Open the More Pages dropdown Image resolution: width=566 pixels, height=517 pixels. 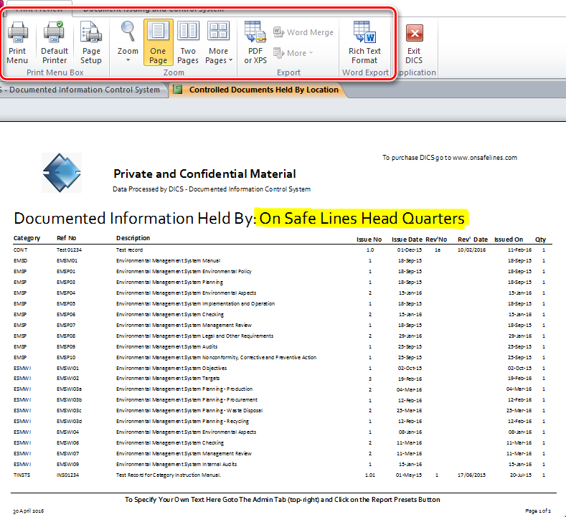coord(218,42)
